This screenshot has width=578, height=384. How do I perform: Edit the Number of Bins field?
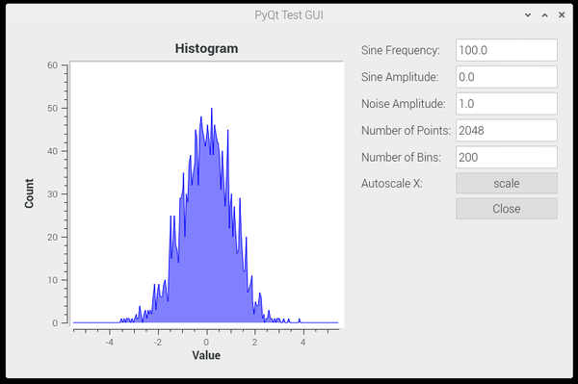[x=507, y=157]
